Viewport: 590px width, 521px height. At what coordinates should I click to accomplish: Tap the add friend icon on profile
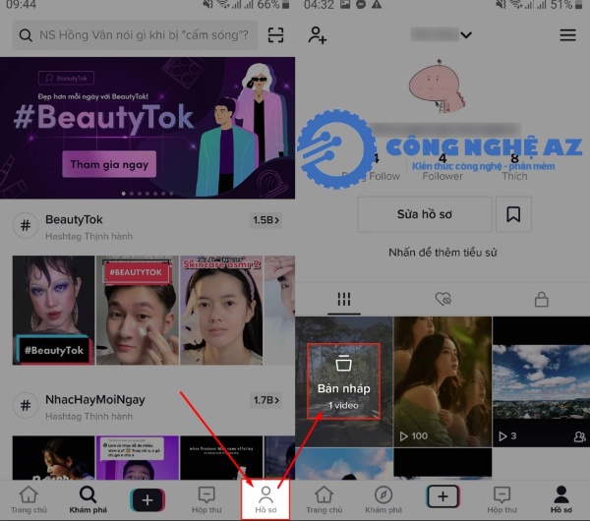tap(318, 35)
